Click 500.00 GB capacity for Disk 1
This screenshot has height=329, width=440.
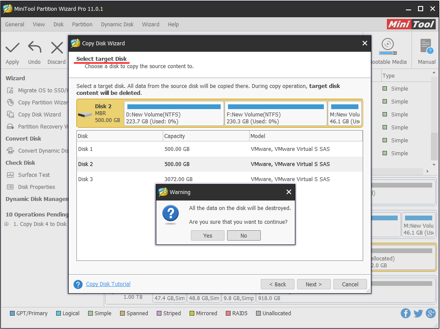point(177,149)
